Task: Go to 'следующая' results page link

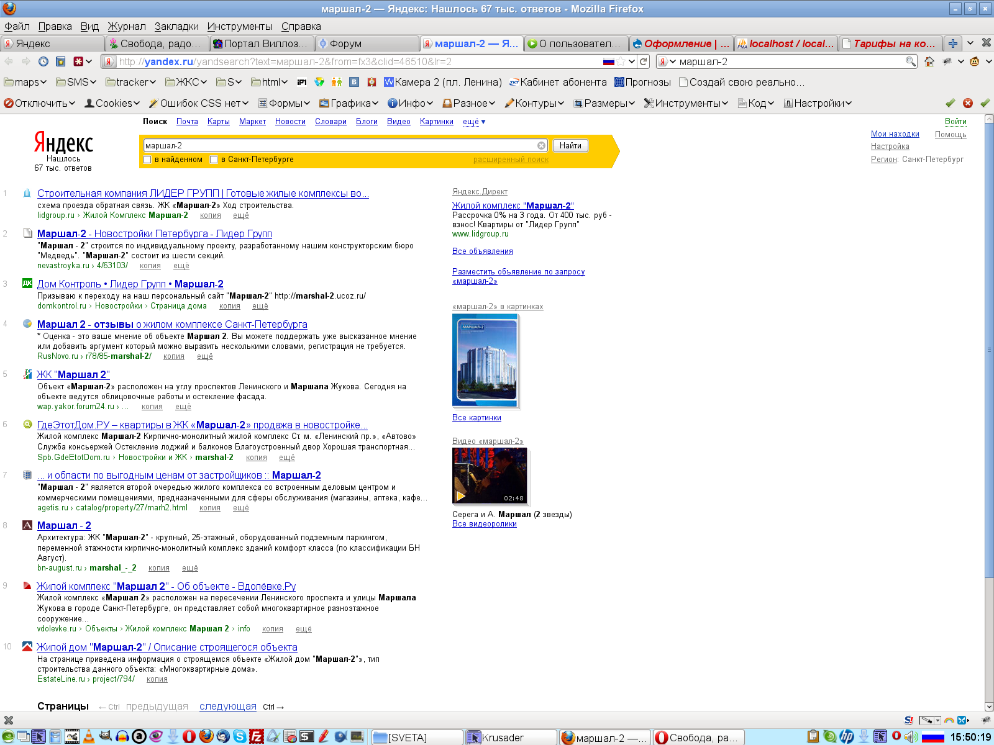Action: tap(228, 707)
